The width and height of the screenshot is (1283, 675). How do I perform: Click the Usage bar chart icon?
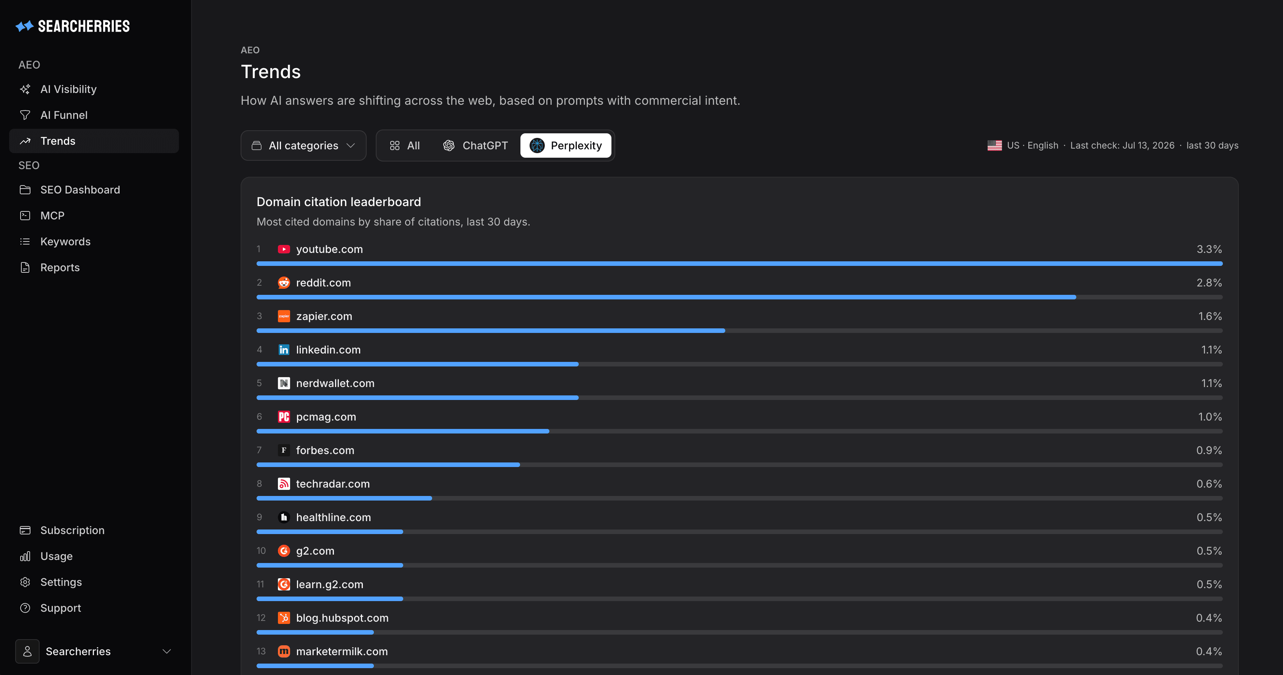pos(25,556)
